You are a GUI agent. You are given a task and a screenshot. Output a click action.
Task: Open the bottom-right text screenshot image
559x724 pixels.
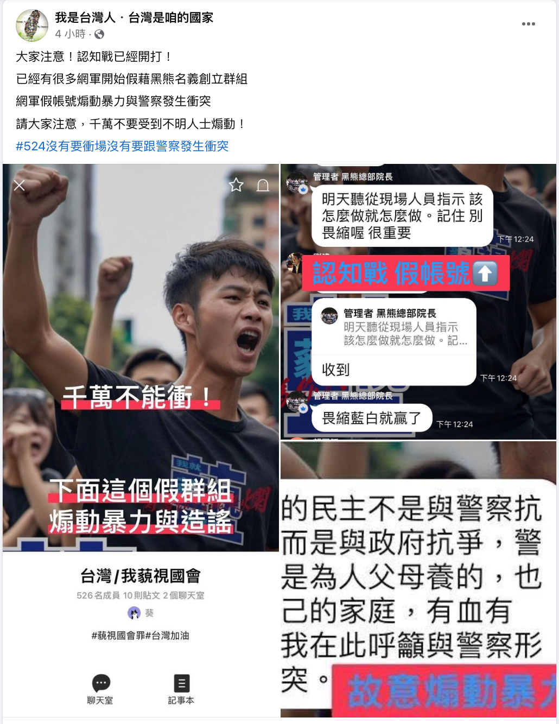tap(418, 579)
